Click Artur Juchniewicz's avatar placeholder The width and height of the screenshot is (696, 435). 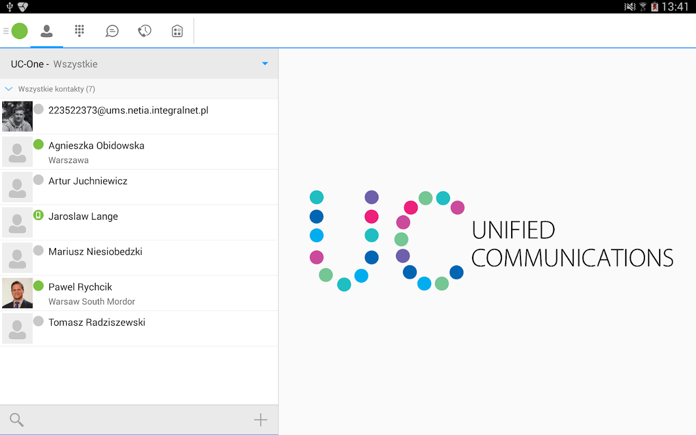pyautogui.click(x=17, y=187)
